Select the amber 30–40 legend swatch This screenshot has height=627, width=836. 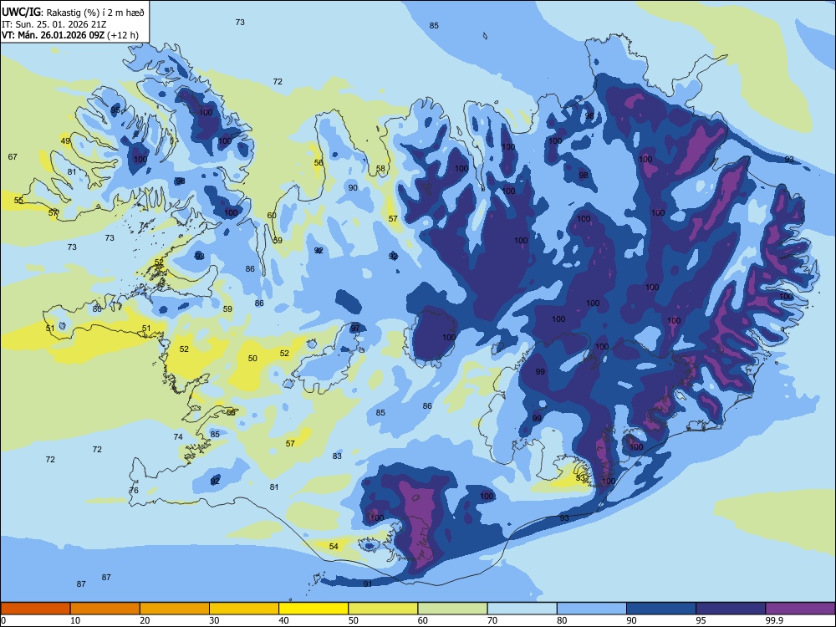pyautogui.click(x=244, y=609)
